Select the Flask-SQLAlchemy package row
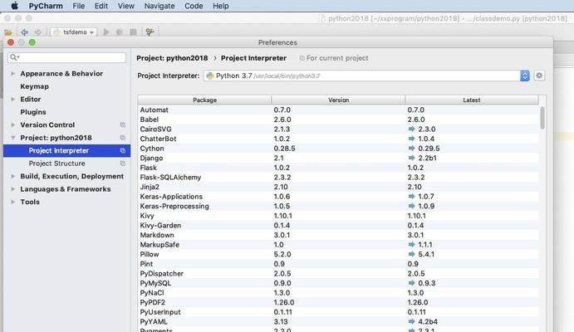This screenshot has width=574, height=332. [x=338, y=178]
